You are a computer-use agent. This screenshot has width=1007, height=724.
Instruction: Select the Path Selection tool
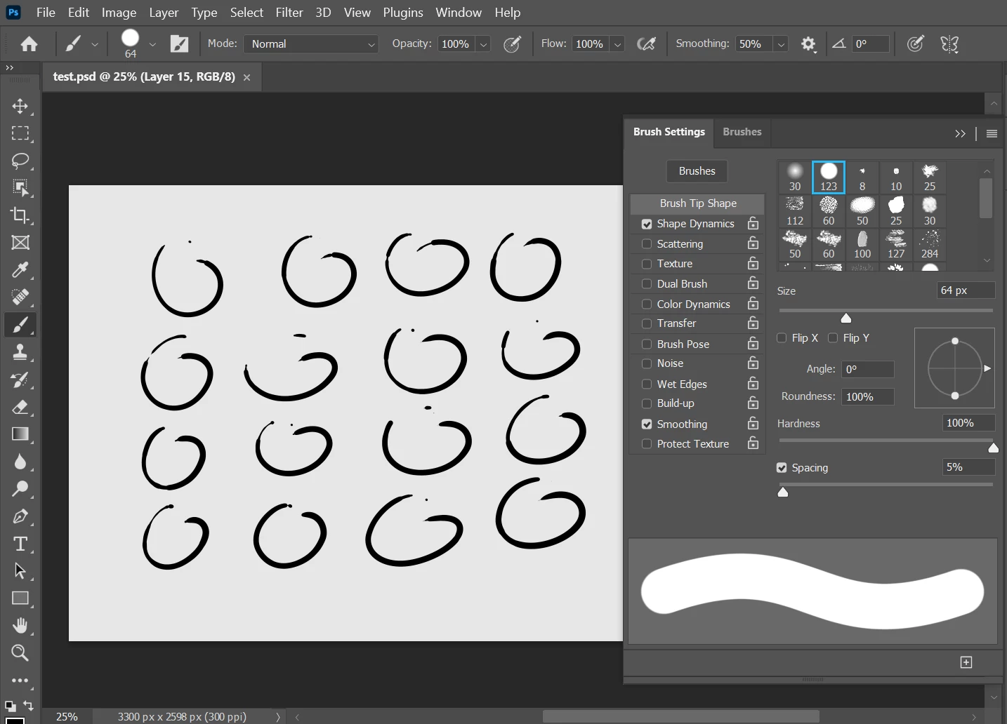tap(20, 571)
